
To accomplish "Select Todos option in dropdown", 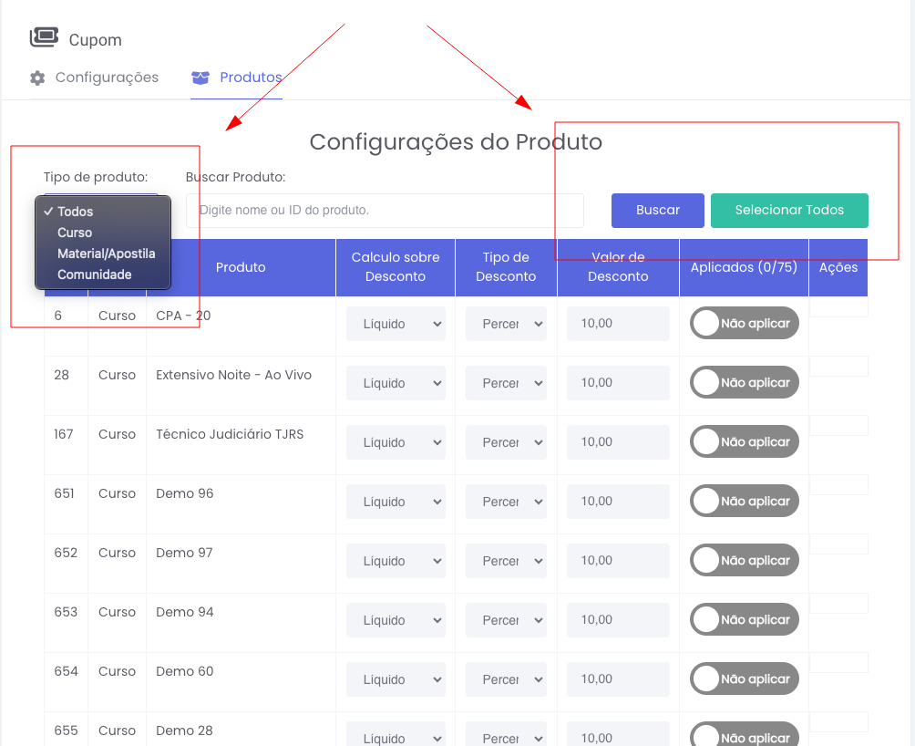I will tap(75, 212).
